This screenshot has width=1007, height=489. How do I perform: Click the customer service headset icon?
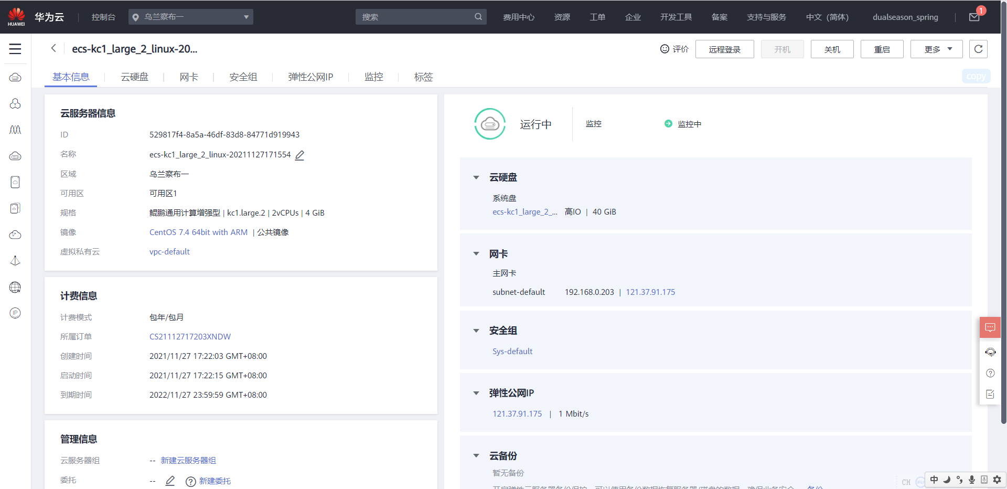click(990, 352)
